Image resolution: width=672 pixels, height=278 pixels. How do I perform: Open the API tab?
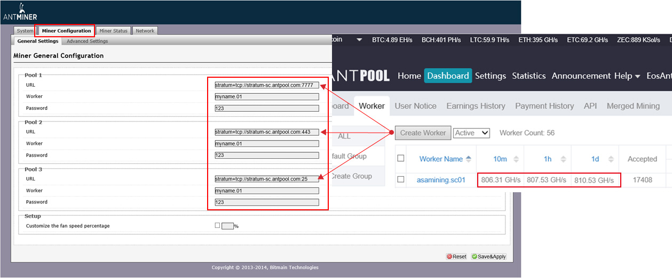point(590,106)
